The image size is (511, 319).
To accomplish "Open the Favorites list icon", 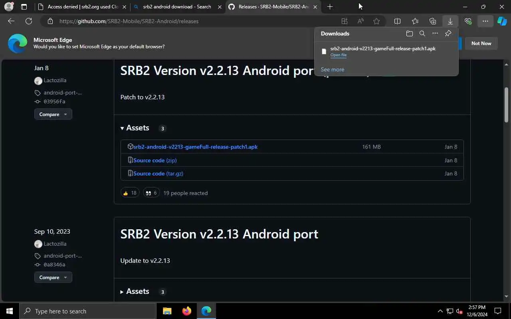I will [x=415, y=21].
